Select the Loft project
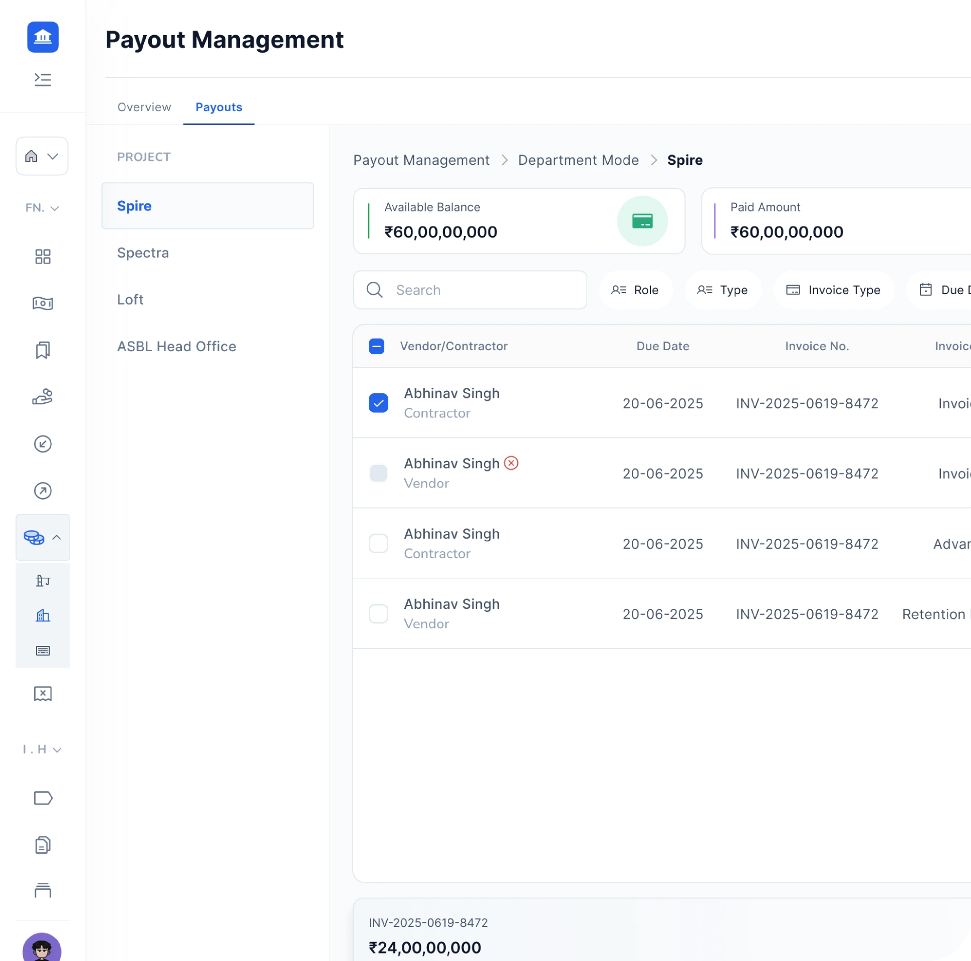Image resolution: width=971 pixels, height=961 pixels. [130, 300]
